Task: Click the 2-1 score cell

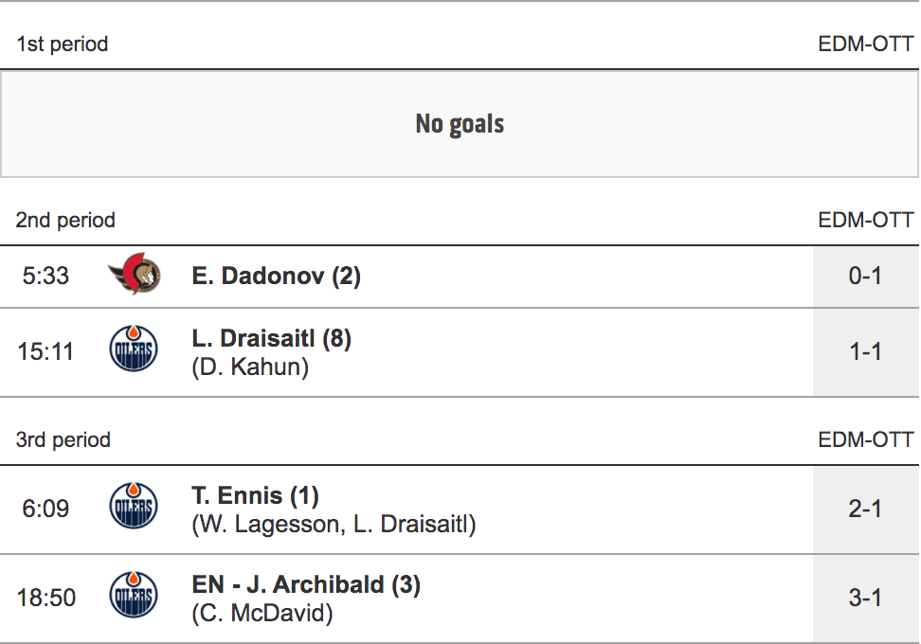Action: pos(865,509)
